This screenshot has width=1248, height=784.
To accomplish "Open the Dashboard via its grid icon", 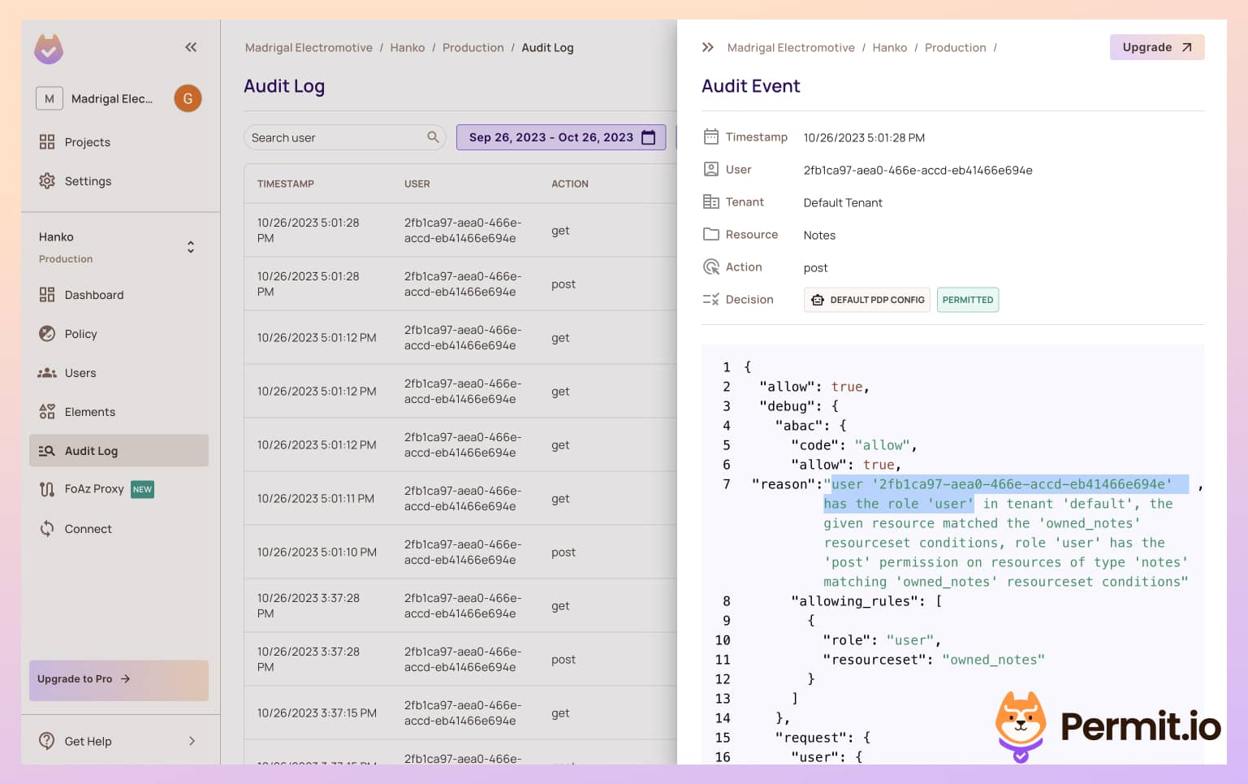I will 47,295.
